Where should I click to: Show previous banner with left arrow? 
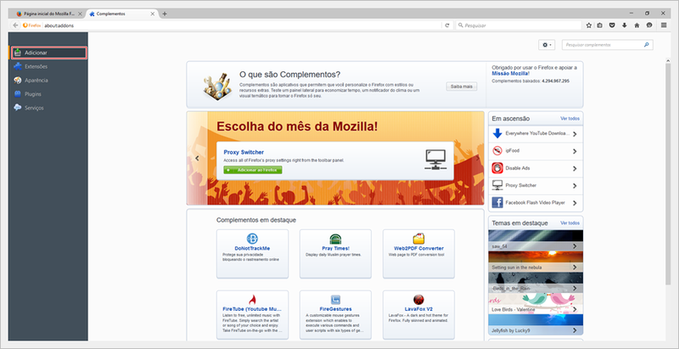[x=198, y=159]
